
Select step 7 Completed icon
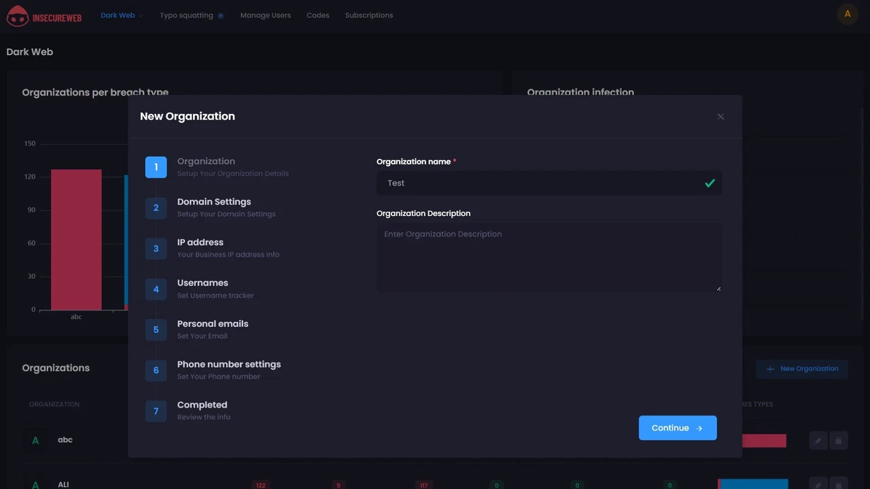coord(156,411)
